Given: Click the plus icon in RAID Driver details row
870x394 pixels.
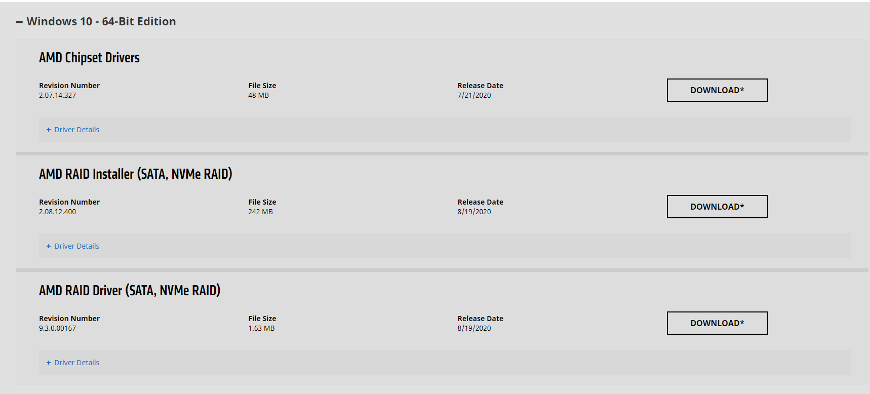Looking at the screenshot, I should pos(49,363).
